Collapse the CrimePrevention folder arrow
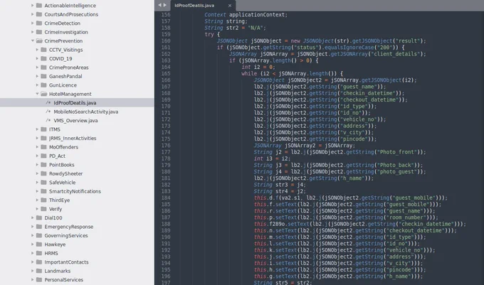This screenshot has width=484, height=285. tap(33, 41)
